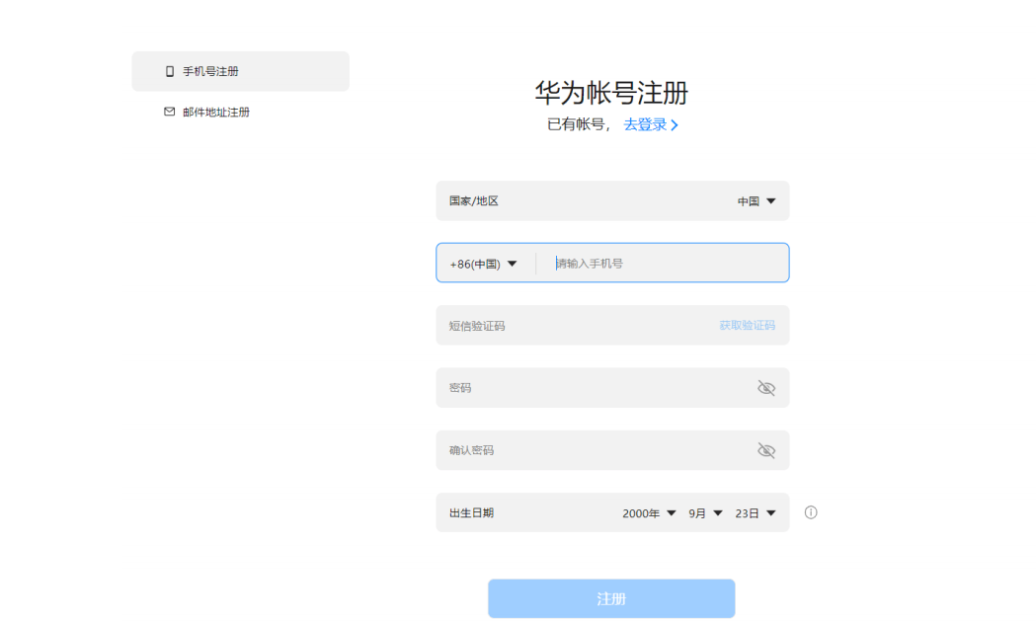Toggle visibility of the 确认密码 field
This screenshot has width=1036, height=622.
click(x=766, y=450)
